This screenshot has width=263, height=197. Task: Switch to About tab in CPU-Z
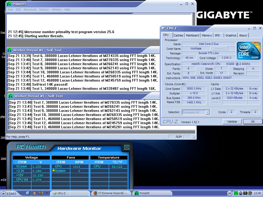coord(243,35)
